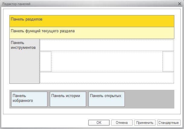Restore defaults via Стандартные button
Screen dimensions: 184x129
169,123
